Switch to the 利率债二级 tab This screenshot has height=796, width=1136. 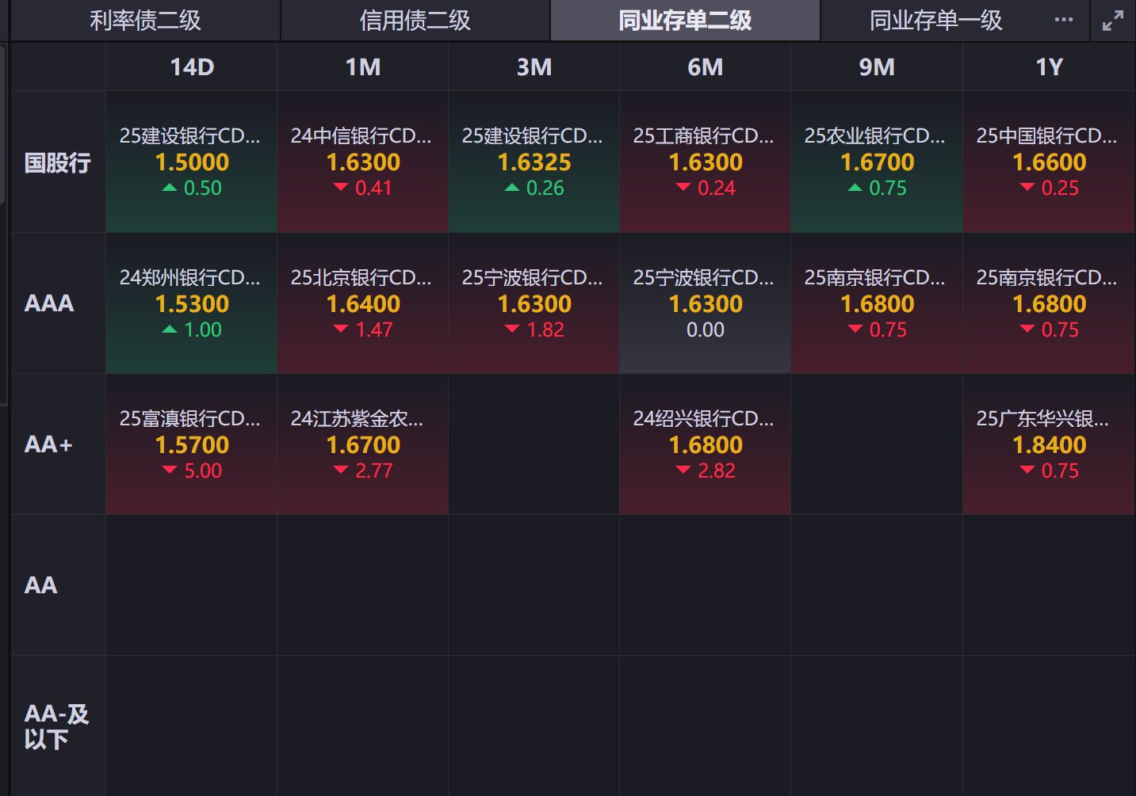[x=145, y=21]
